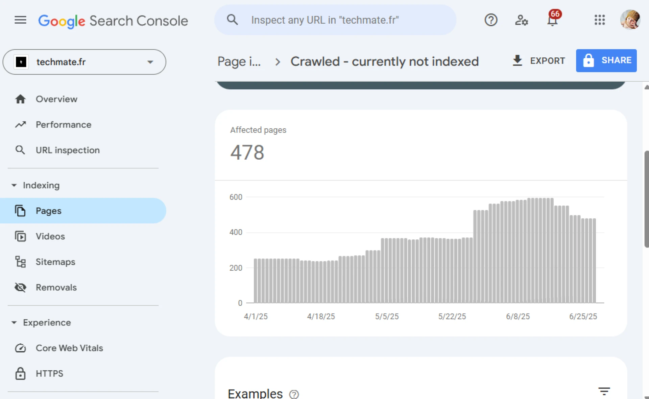Open the Google apps grid
Viewport: 649px width, 399px height.
click(x=599, y=20)
